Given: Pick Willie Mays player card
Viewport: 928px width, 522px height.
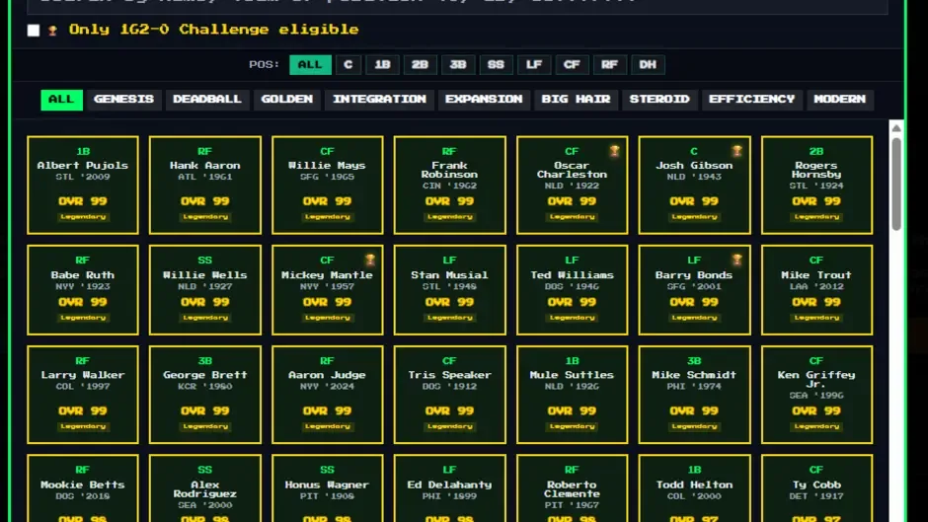Looking at the screenshot, I should [328, 186].
